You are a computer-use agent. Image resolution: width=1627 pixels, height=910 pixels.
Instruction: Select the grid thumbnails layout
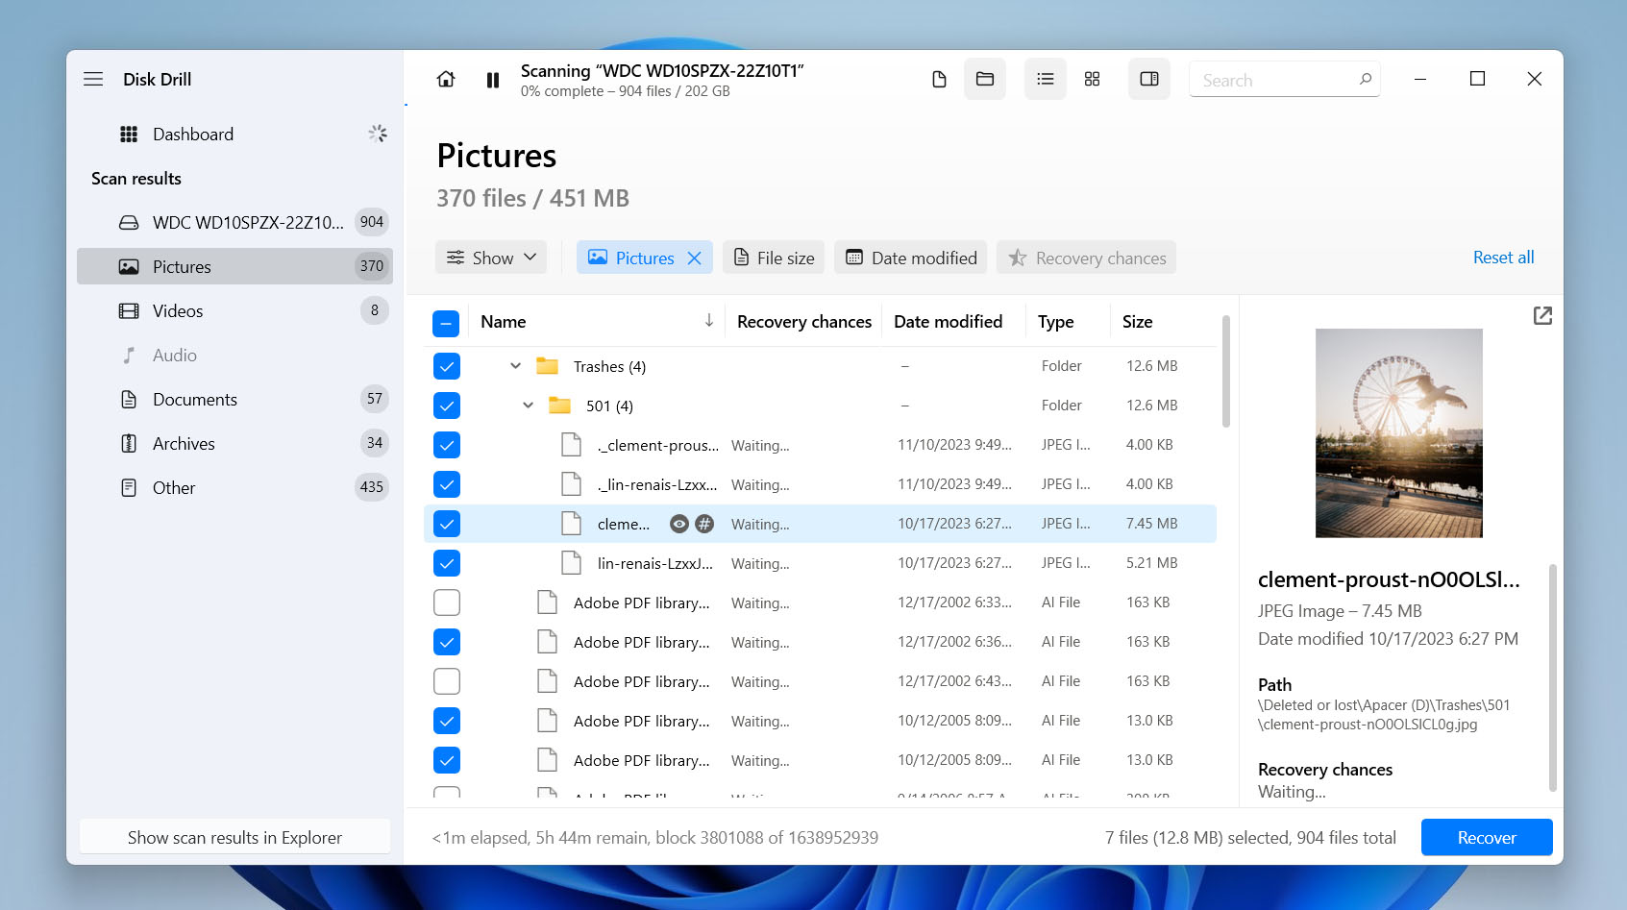tap(1092, 79)
